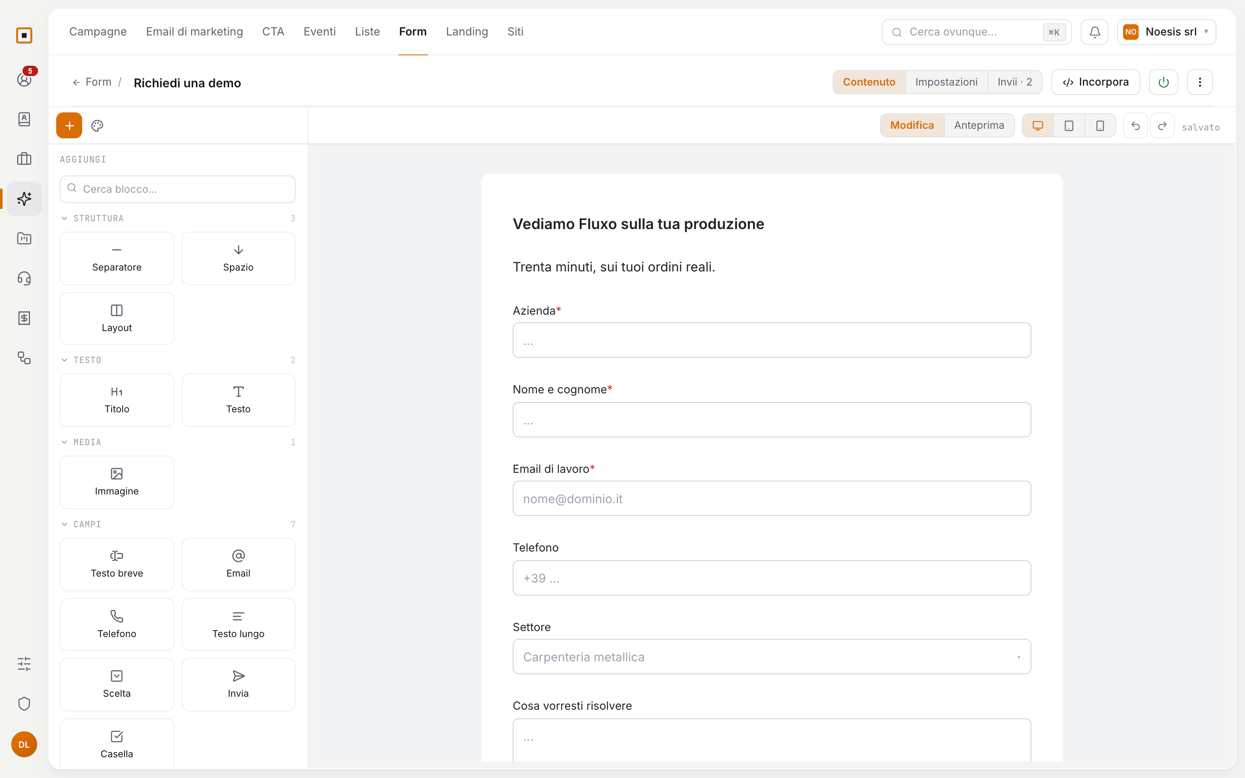1245x778 pixels.
Task: Open the shield security sidebar icon
Action: click(24, 703)
